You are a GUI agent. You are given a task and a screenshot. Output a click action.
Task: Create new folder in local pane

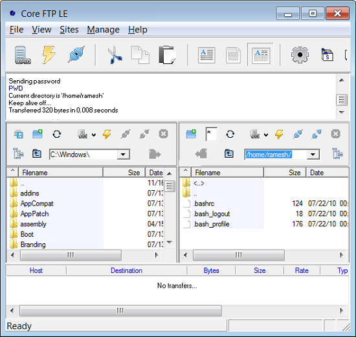pyautogui.click(x=38, y=134)
